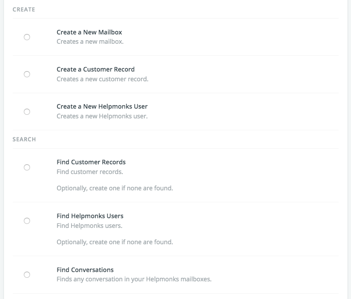The height and width of the screenshot is (299, 351).
Task: Select radio button for Create a New Helpmonks User
Action: pos(27,112)
